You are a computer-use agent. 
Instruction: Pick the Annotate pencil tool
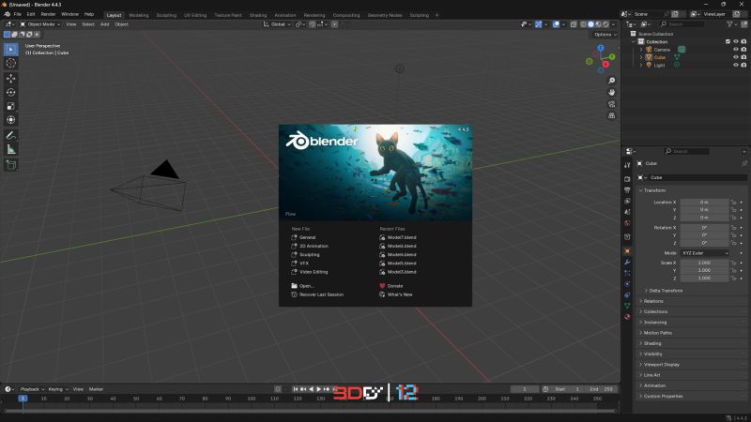coord(11,135)
